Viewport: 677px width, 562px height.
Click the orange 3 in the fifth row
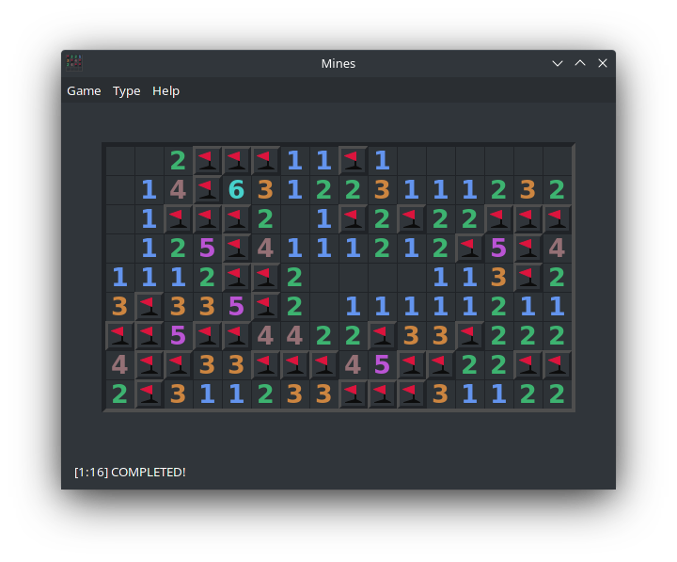tap(498, 278)
